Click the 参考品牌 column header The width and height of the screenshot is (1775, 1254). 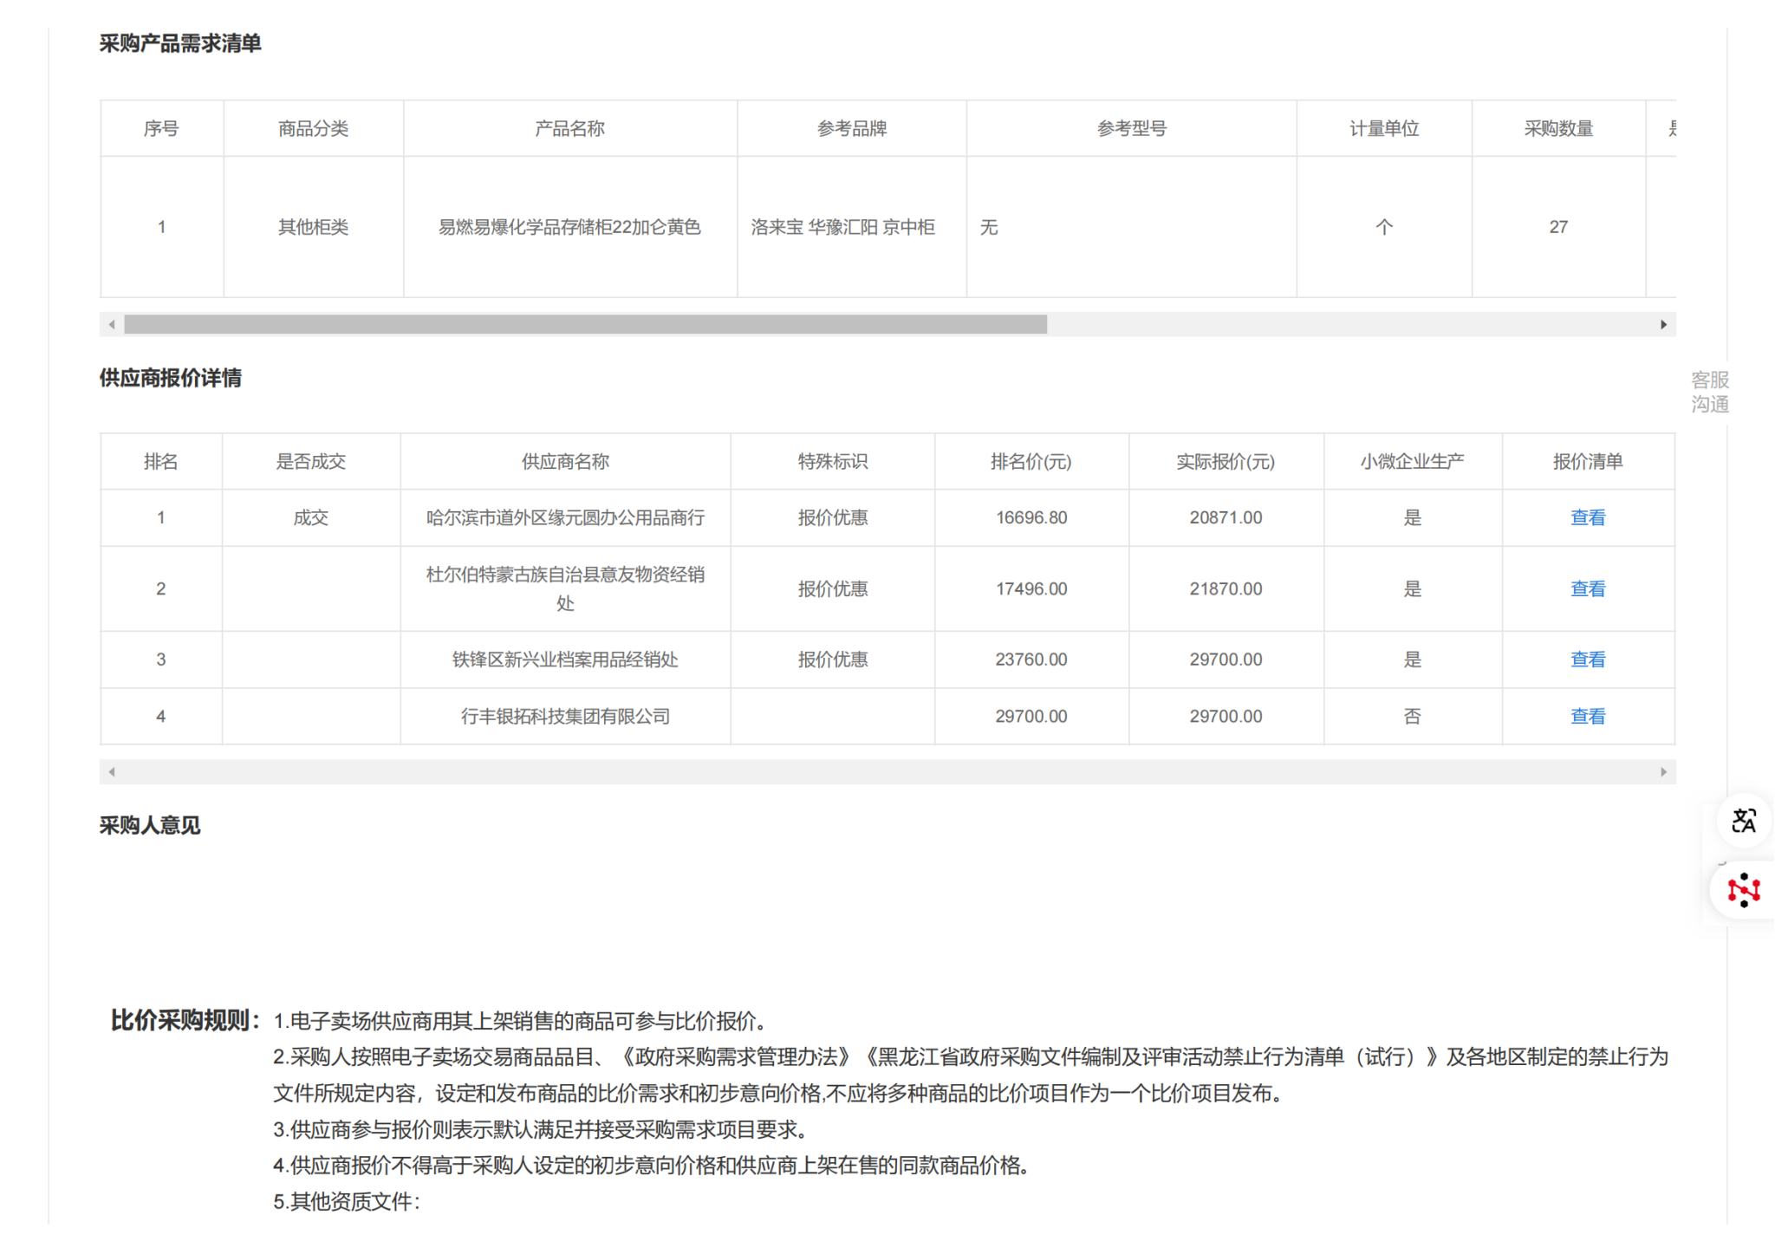[x=851, y=129]
